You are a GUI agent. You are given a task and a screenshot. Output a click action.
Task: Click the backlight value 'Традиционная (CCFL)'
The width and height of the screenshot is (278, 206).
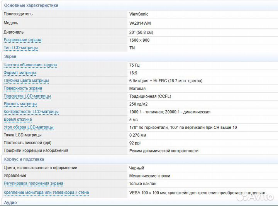click(x=150, y=96)
